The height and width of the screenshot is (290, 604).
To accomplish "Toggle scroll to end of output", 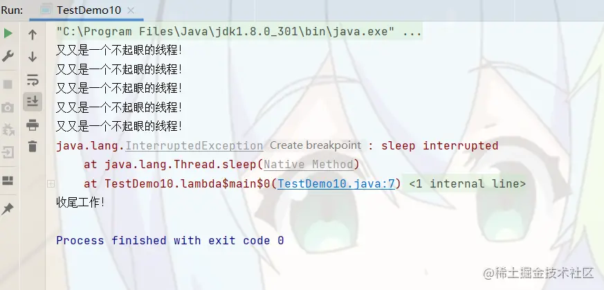I will pyautogui.click(x=33, y=102).
